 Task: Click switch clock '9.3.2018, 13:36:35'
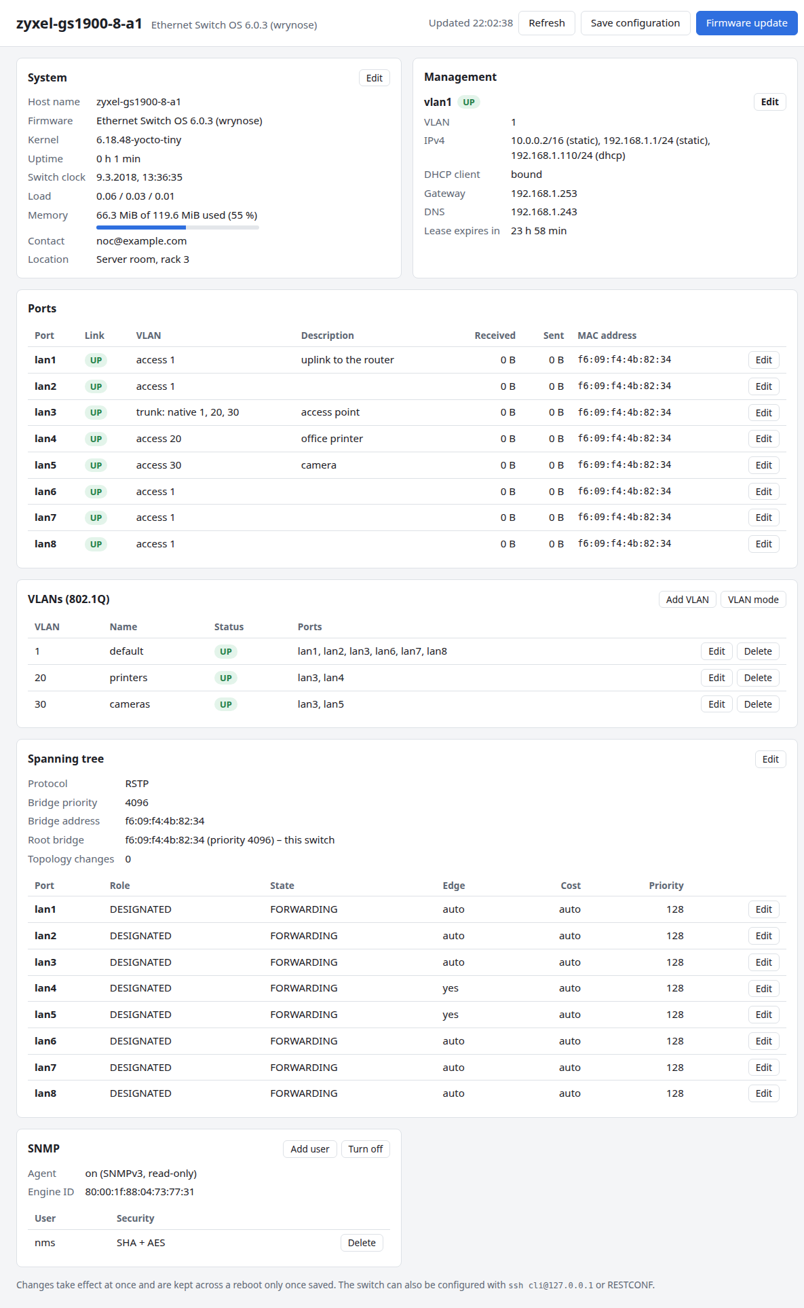[x=139, y=177]
